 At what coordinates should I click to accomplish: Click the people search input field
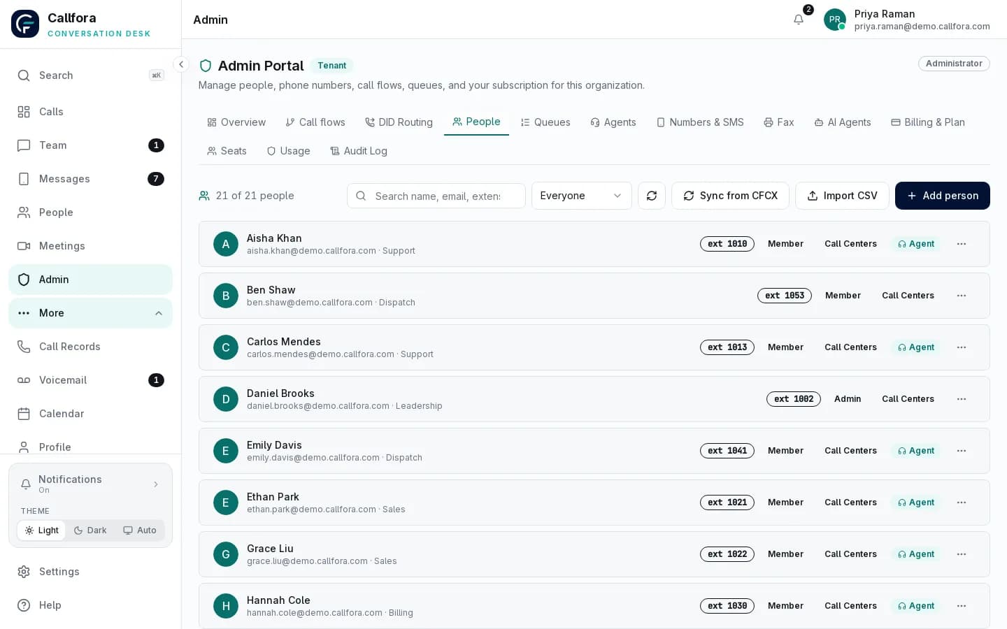436,196
